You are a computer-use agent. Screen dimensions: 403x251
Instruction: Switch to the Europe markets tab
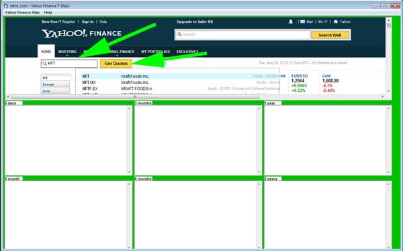tap(55, 85)
